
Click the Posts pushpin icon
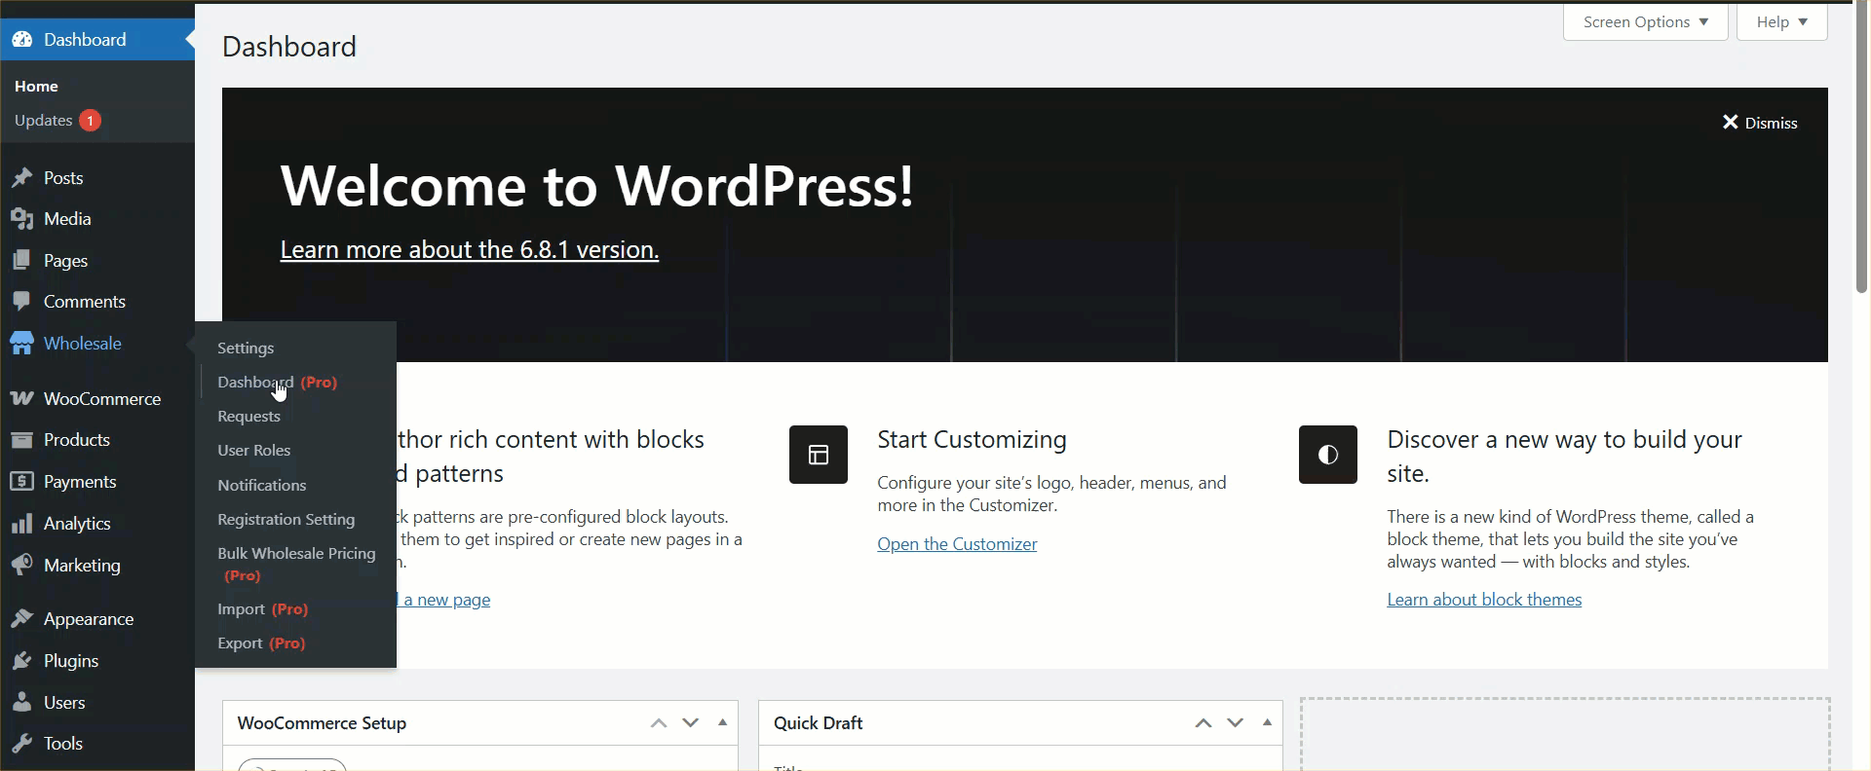pyautogui.click(x=21, y=178)
